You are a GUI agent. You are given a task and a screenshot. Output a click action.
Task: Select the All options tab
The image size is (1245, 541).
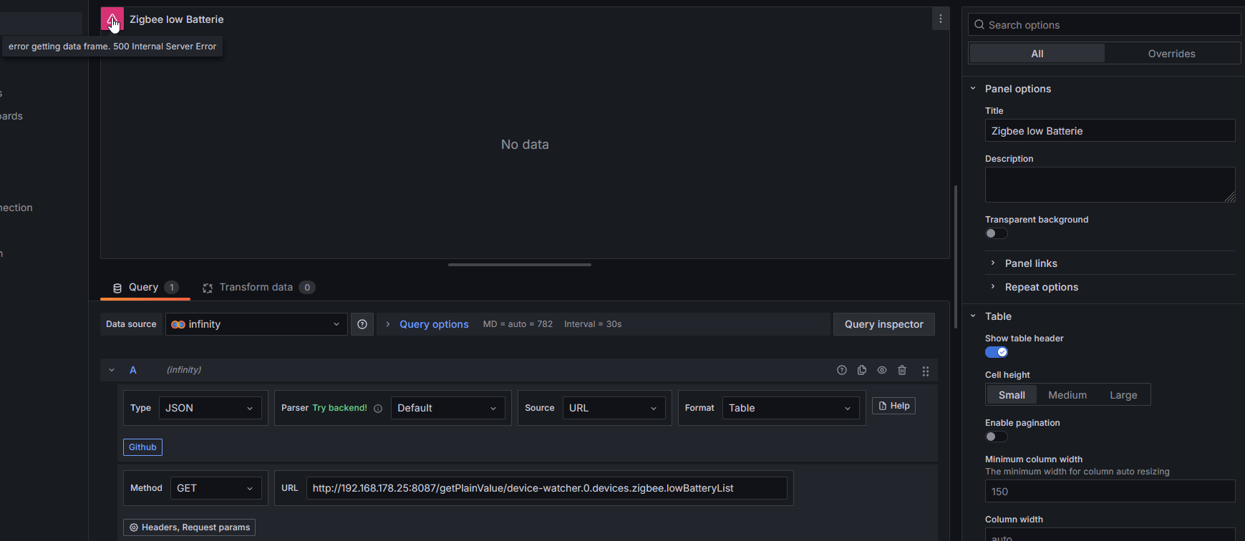pyautogui.click(x=1037, y=54)
